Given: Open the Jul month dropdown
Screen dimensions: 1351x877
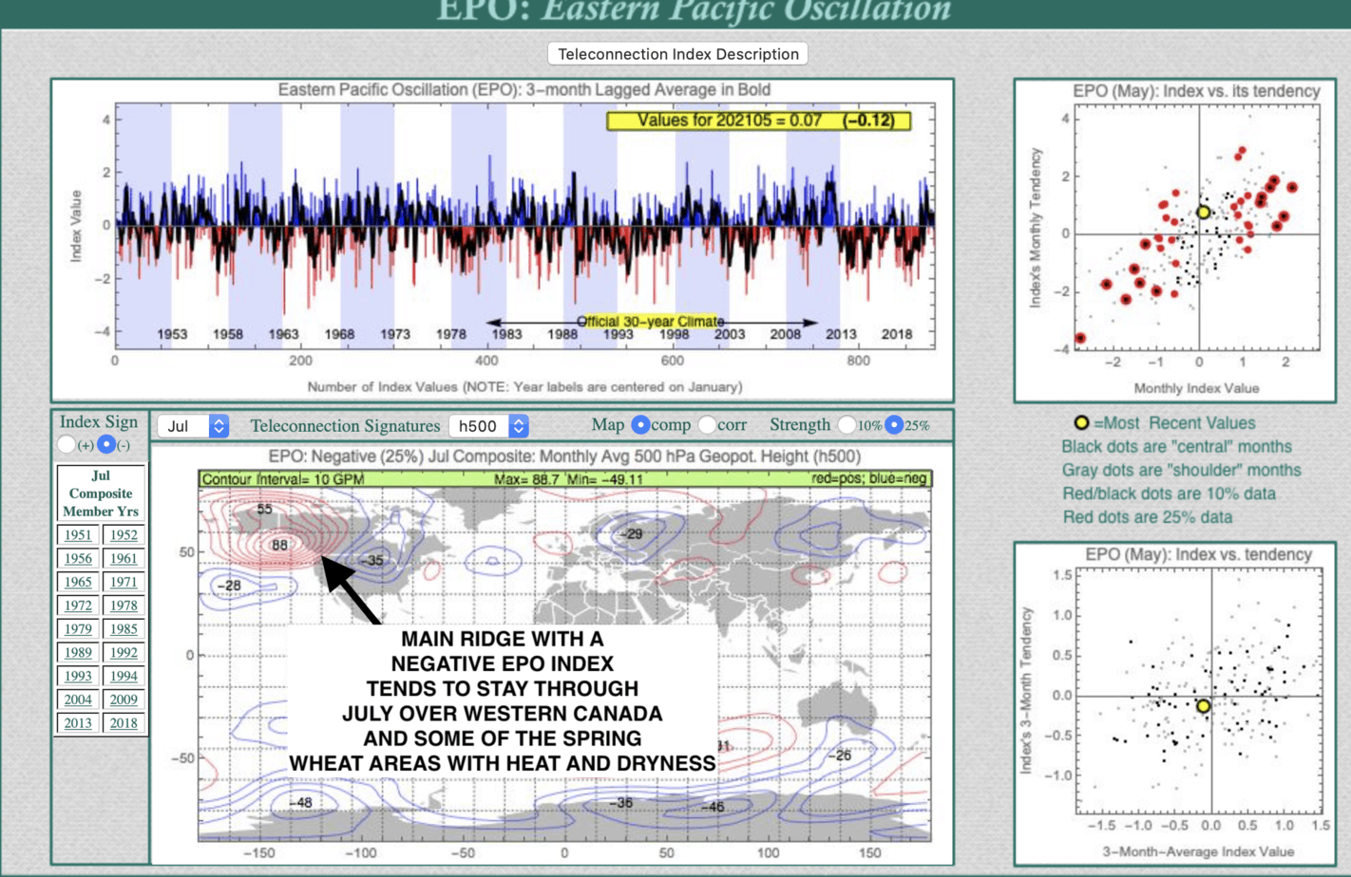Looking at the screenshot, I should click(193, 426).
